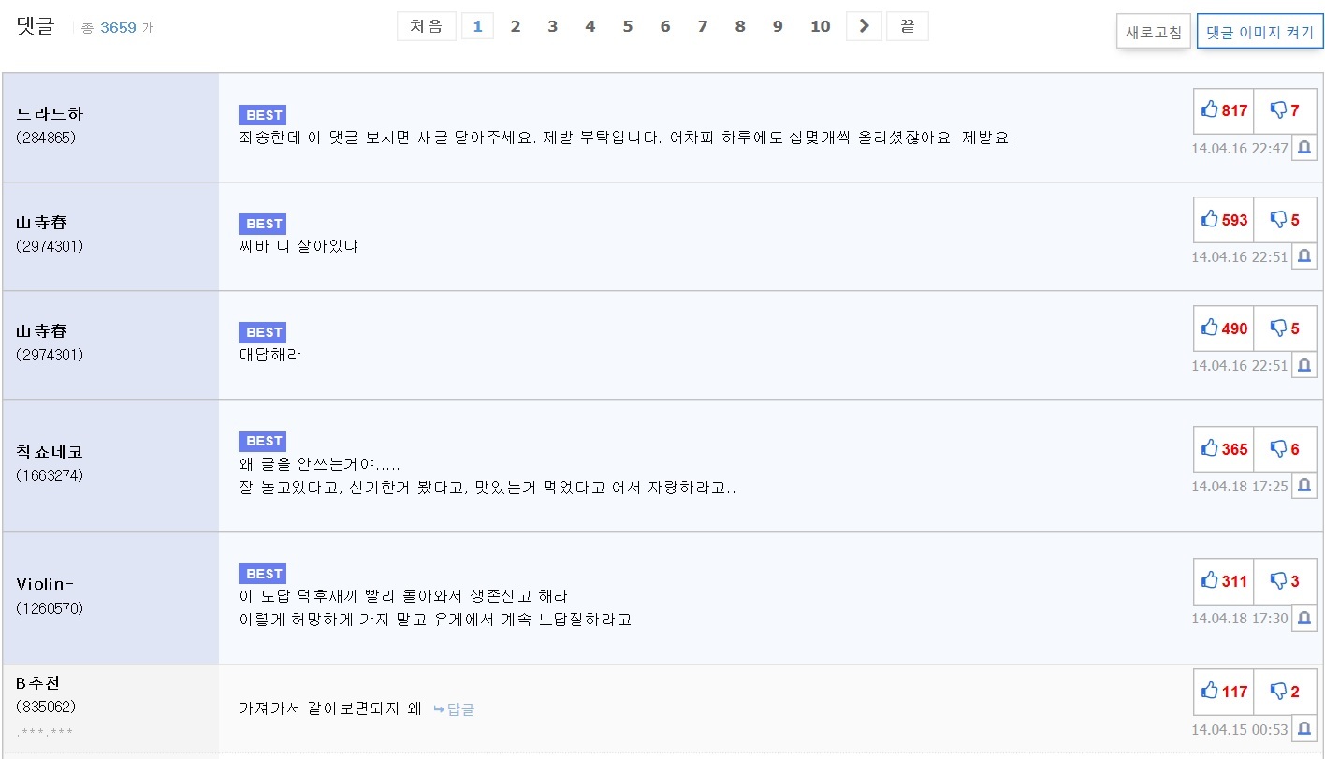Open the Violin- username profile
Screen dimensions: 1325x759
click(44, 584)
